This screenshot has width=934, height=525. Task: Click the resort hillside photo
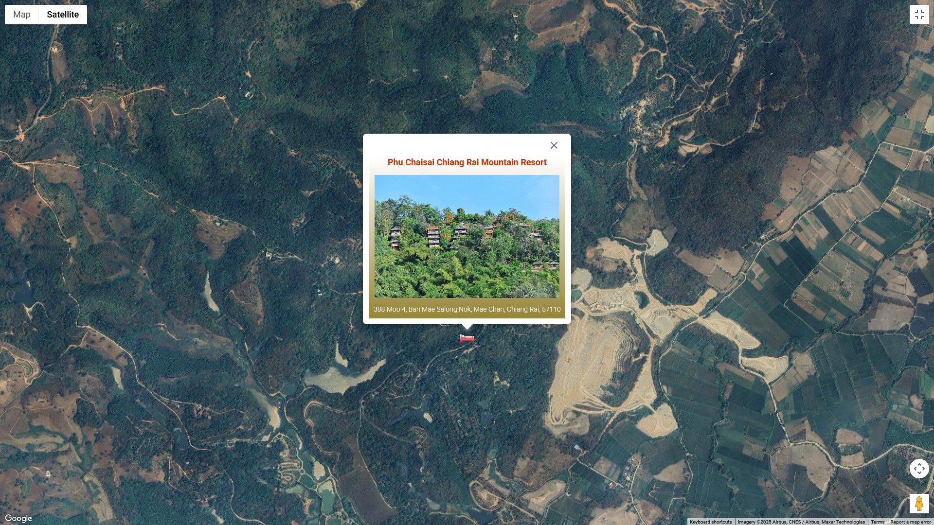click(x=467, y=236)
